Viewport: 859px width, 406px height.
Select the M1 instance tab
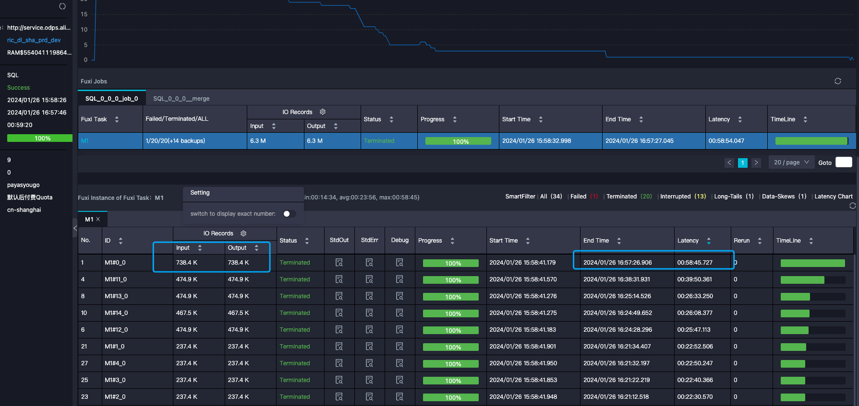89,219
